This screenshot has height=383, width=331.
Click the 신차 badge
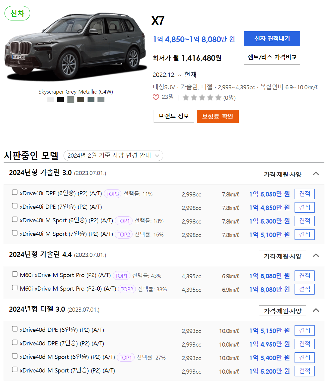(17, 13)
